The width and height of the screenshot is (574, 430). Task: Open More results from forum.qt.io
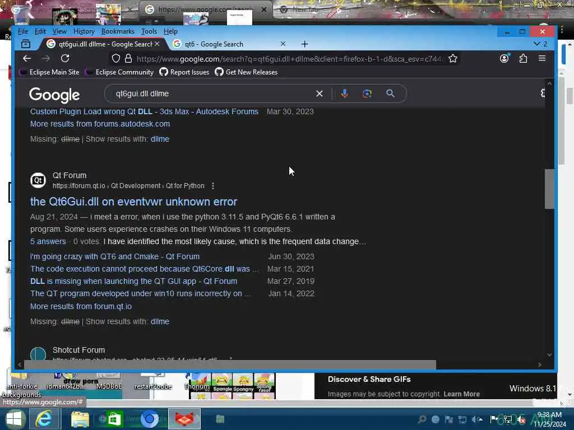(x=81, y=306)
